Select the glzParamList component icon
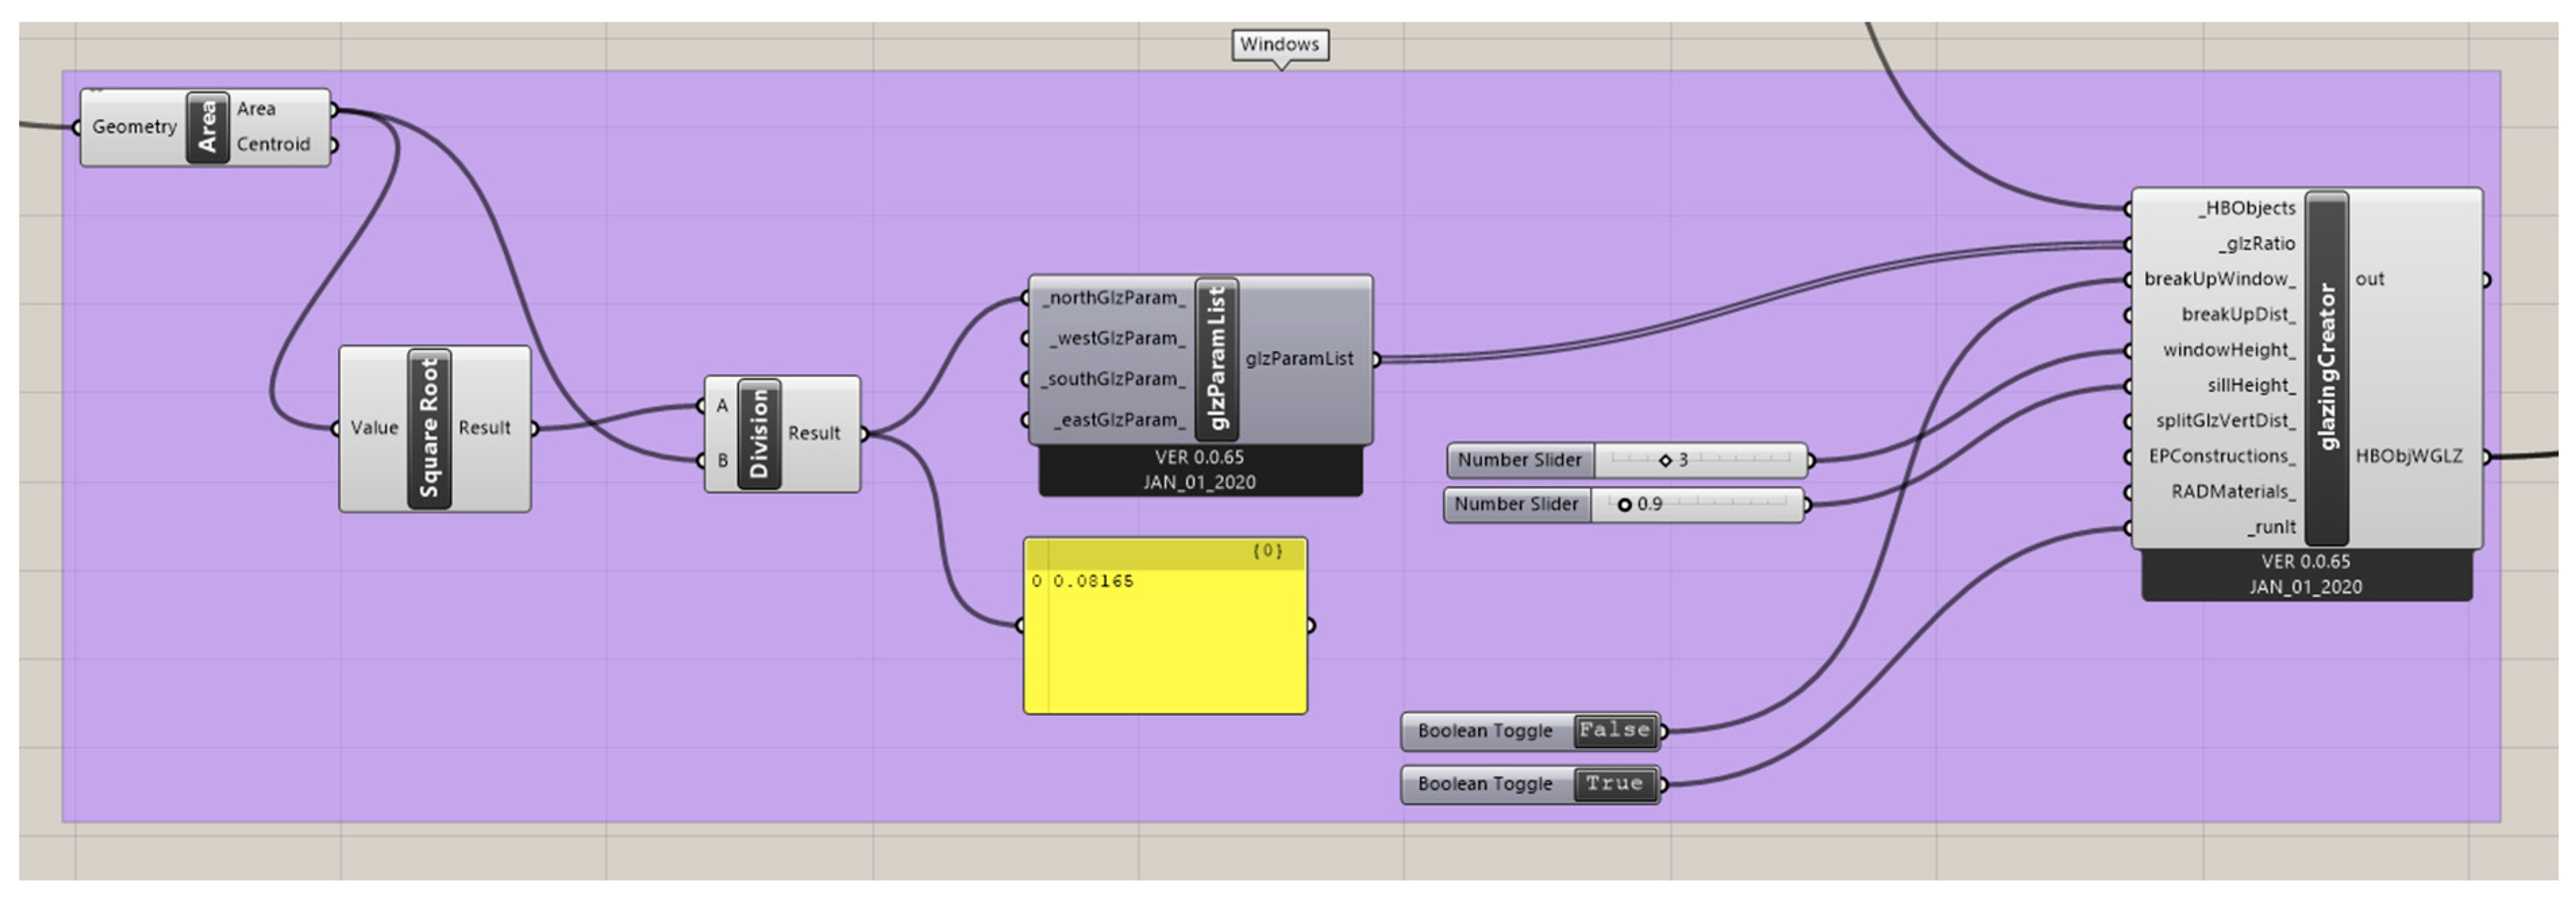This screenshot has width=2576, height=907. pyautogui.click(x=1217, y=358)
